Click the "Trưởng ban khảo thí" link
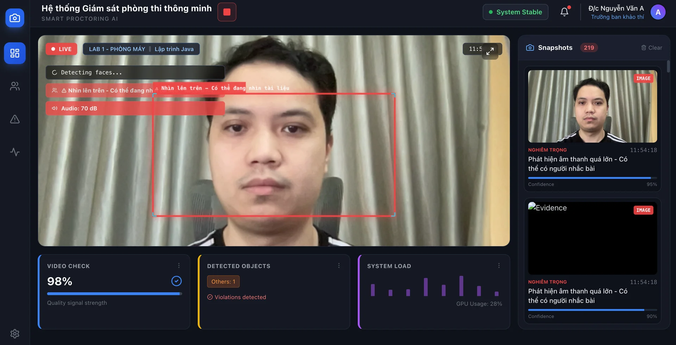 (617, 17)
